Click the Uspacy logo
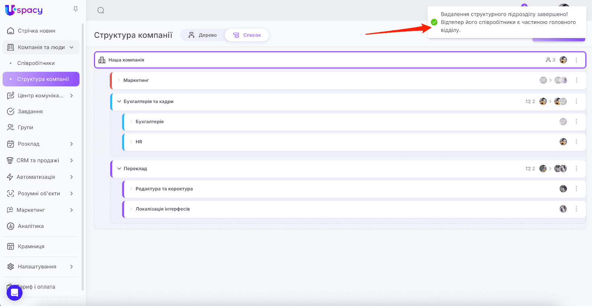Image resolution: width=592 pixels, height=306 pixels. click(x=24, y=10)
